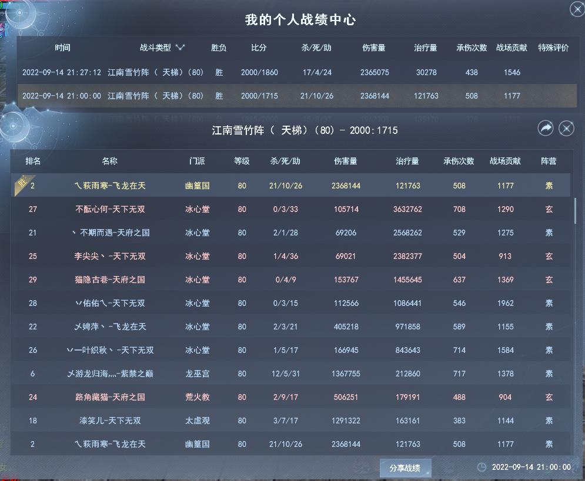Viewport: 585px width, 481px height.
Task: Close the personal battle record center window
Action: 577,9
